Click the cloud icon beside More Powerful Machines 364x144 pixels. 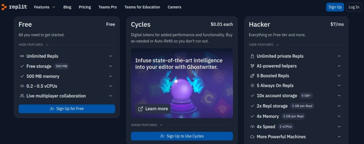point(252,137)
